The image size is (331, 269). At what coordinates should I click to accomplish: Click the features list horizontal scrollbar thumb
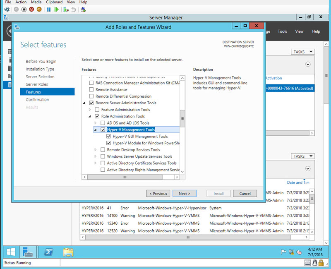tap(125, 177)
